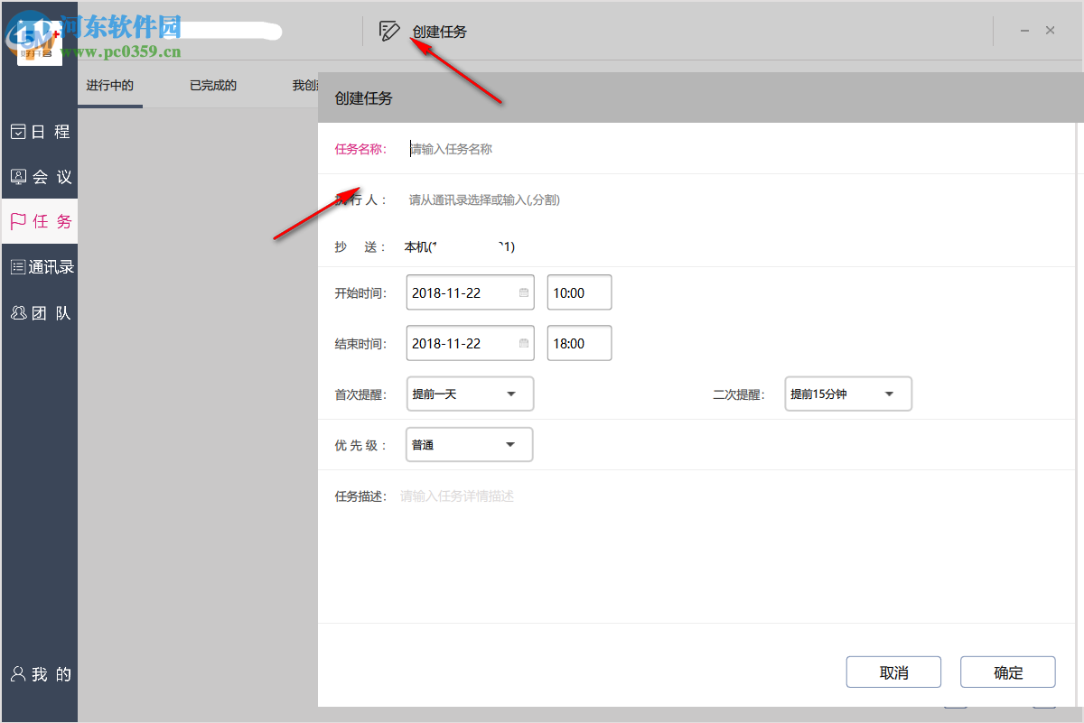
Task: Close the application window
Action: click(x=1050, y=31)
